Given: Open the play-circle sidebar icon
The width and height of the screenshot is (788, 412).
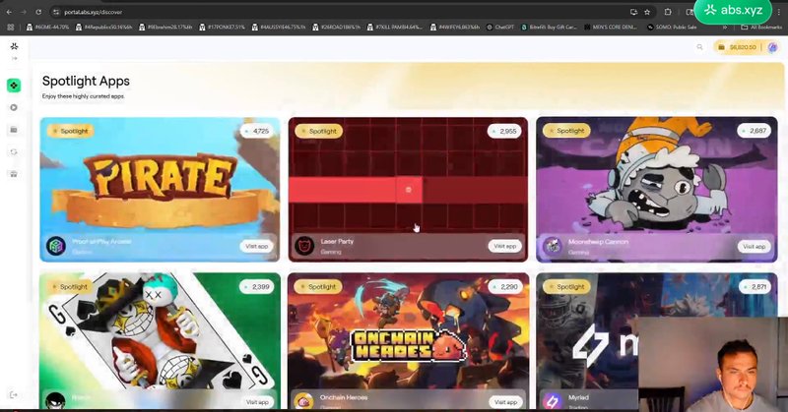Looking at the screenshot, I should (14, 107).
